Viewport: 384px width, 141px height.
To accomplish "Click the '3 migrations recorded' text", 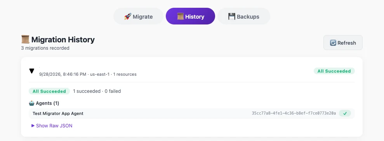I will click(45, 48).
